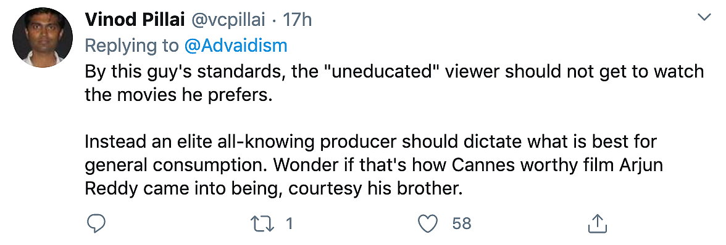Click the line "Reddy came into being, courtesy his brother."
Screen dimensions: 726x245
(x=273, y=189)
